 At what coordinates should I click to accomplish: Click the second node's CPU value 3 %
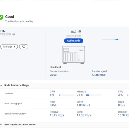click(120, 95)
